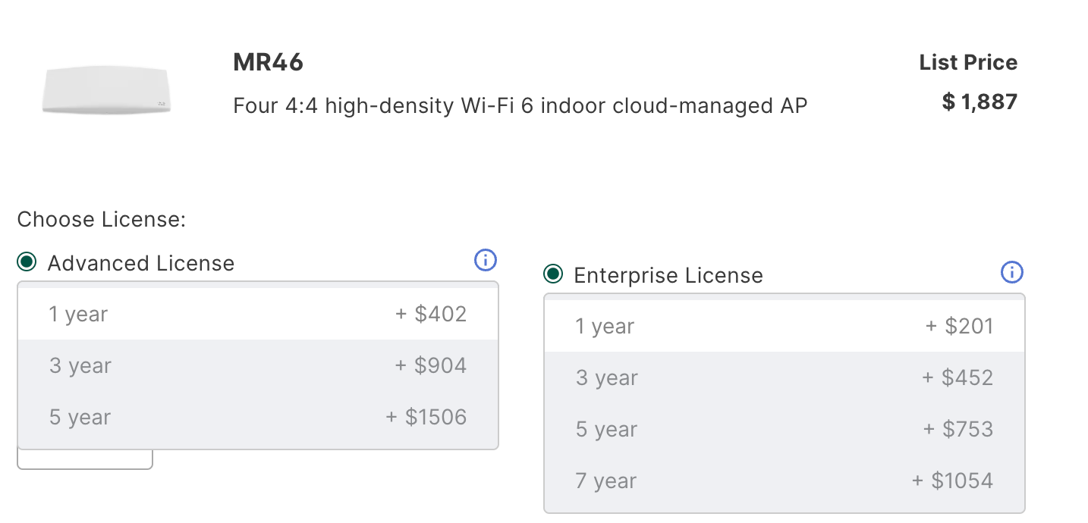Open the Enterprise License info tooltip

pyautogui.click(x=1011, y=272)
